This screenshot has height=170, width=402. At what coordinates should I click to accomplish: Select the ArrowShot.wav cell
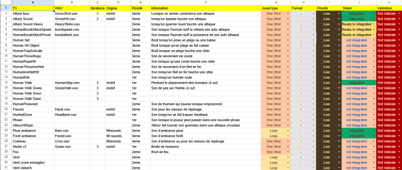click(x=71, y=13)
